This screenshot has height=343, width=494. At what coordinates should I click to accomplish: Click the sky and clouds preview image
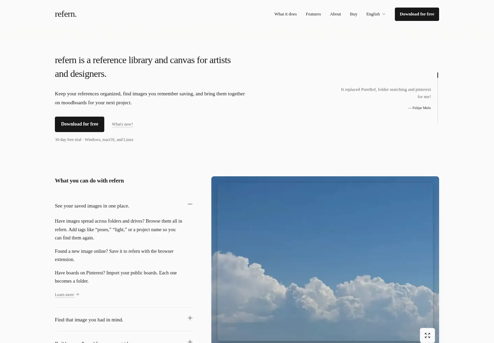[x=325, y=260]
